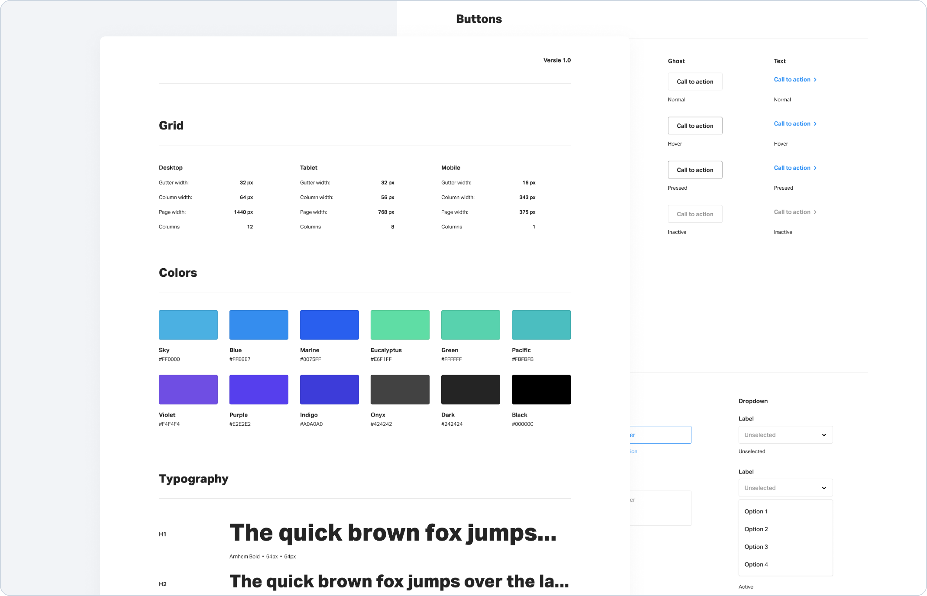The height and width of the screenshot is (596, 927).
Task: Click the arrow of the first Unselected dropdown
Action: pos(824,435)
